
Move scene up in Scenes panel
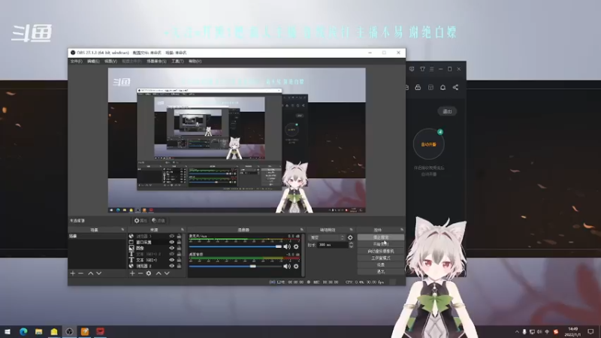(x=90, y=273)
